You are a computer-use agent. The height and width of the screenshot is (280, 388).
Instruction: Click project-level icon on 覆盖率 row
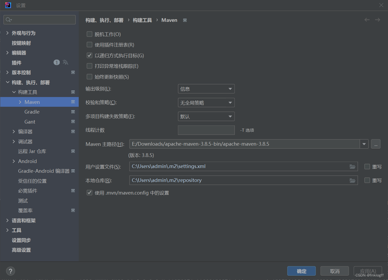73,210
